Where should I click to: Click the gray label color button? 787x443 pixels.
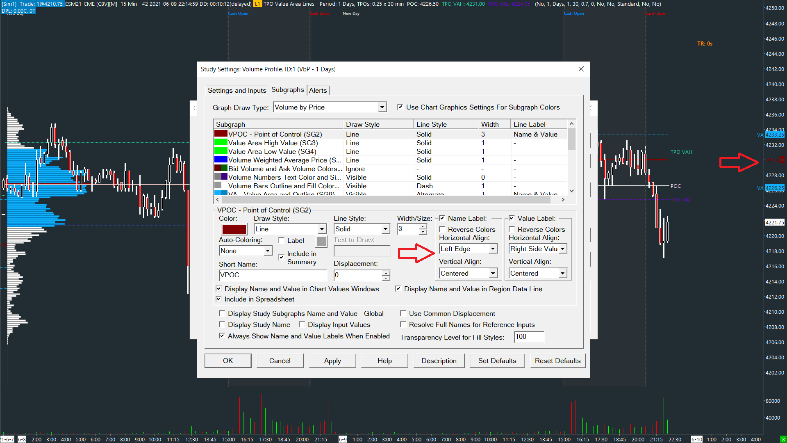(x=321, y=242)
